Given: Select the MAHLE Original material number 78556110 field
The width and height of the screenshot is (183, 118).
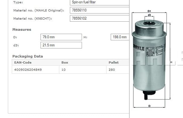Looking at the screenshot, I should pyautogui.click(x=100, y=10).
